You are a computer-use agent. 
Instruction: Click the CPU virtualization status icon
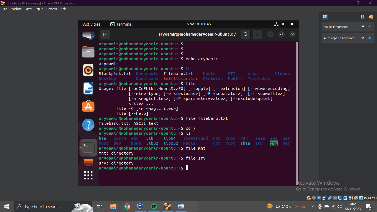351,198
